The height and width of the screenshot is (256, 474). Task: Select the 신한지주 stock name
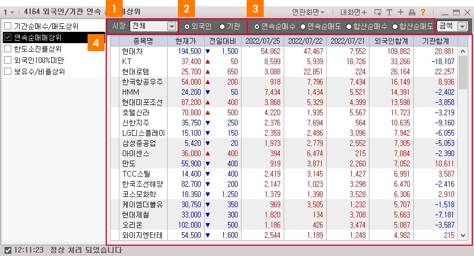point(135,123)
